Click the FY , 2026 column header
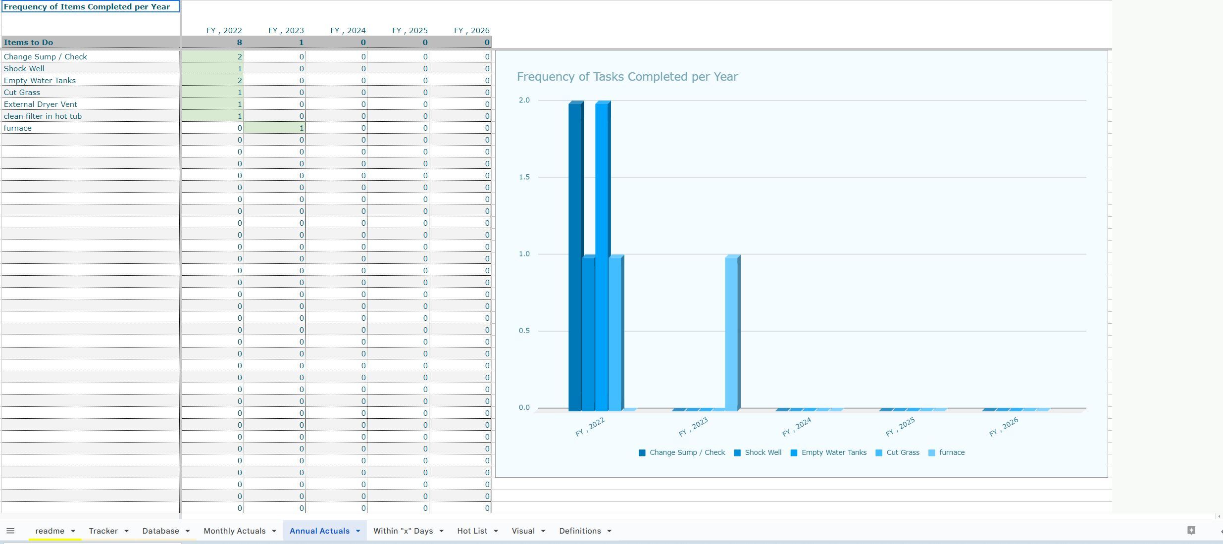Image resolution: width=1223 pixels, height=544 pixels. 471,30
